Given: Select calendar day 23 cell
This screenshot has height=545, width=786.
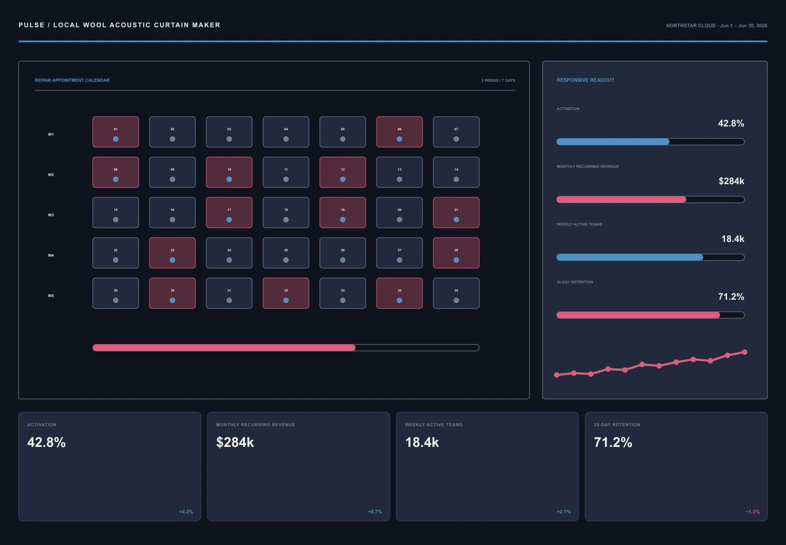Looking at the screenshot, I should point(172,253).
